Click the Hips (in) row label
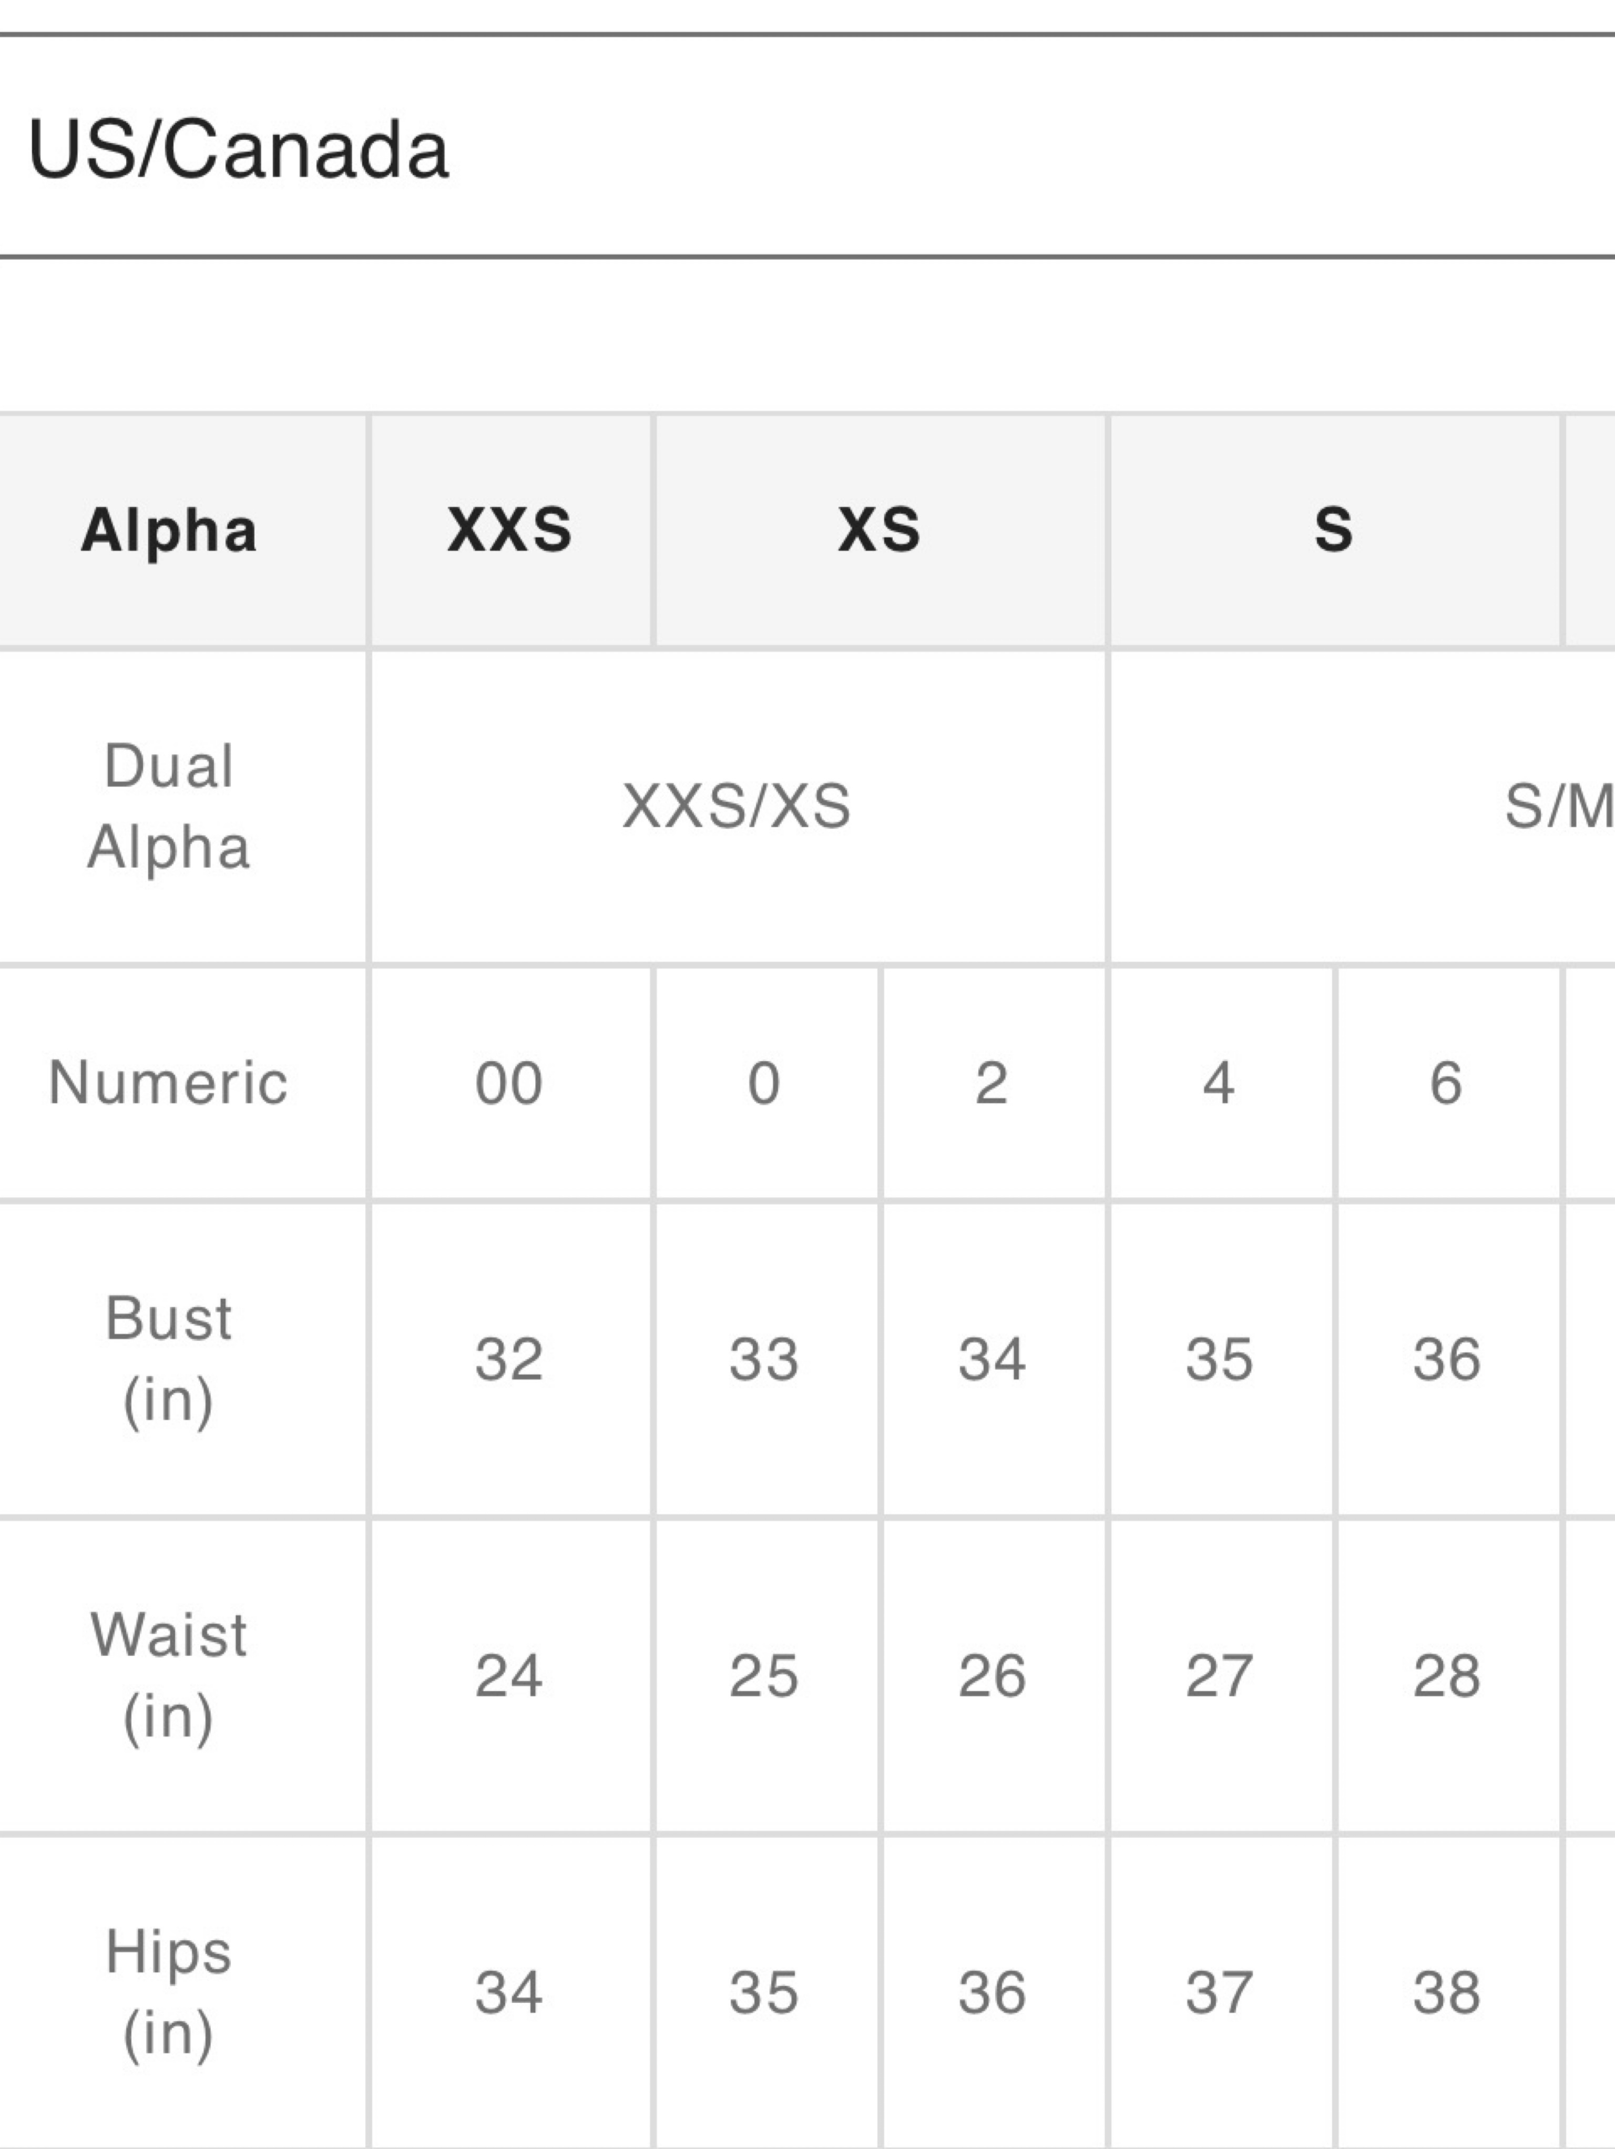The width and height of the screenshot is (1615, 2149). pyautogui.click(x=170, y=1993)
